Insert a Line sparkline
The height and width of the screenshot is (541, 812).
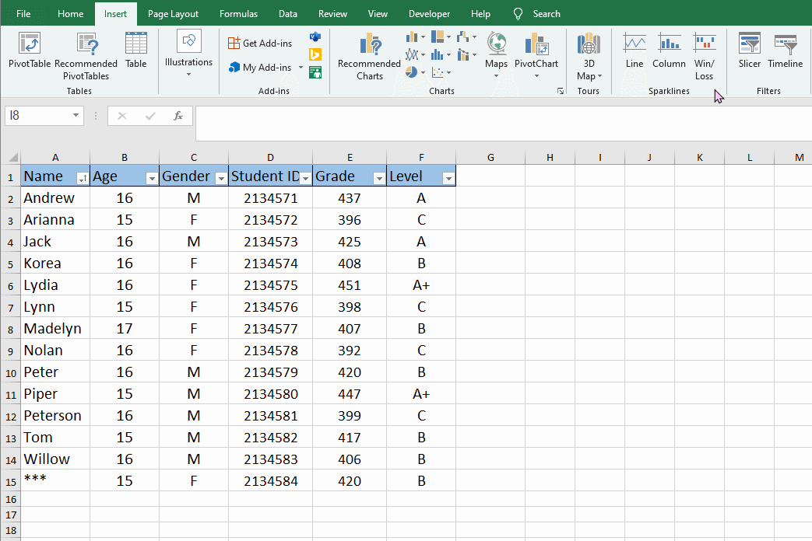pyautogui.click(x=634, y=51)
